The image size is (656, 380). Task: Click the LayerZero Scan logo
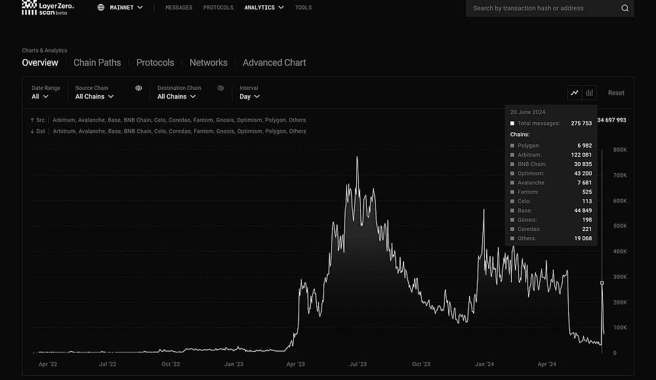click(48, 7)
